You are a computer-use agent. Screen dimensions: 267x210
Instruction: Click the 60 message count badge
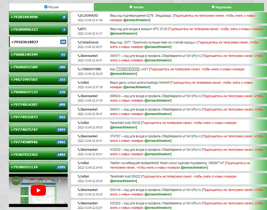point(63,42)
